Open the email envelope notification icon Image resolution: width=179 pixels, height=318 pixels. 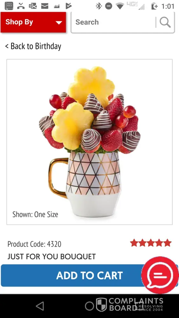[x=45, y=6]
